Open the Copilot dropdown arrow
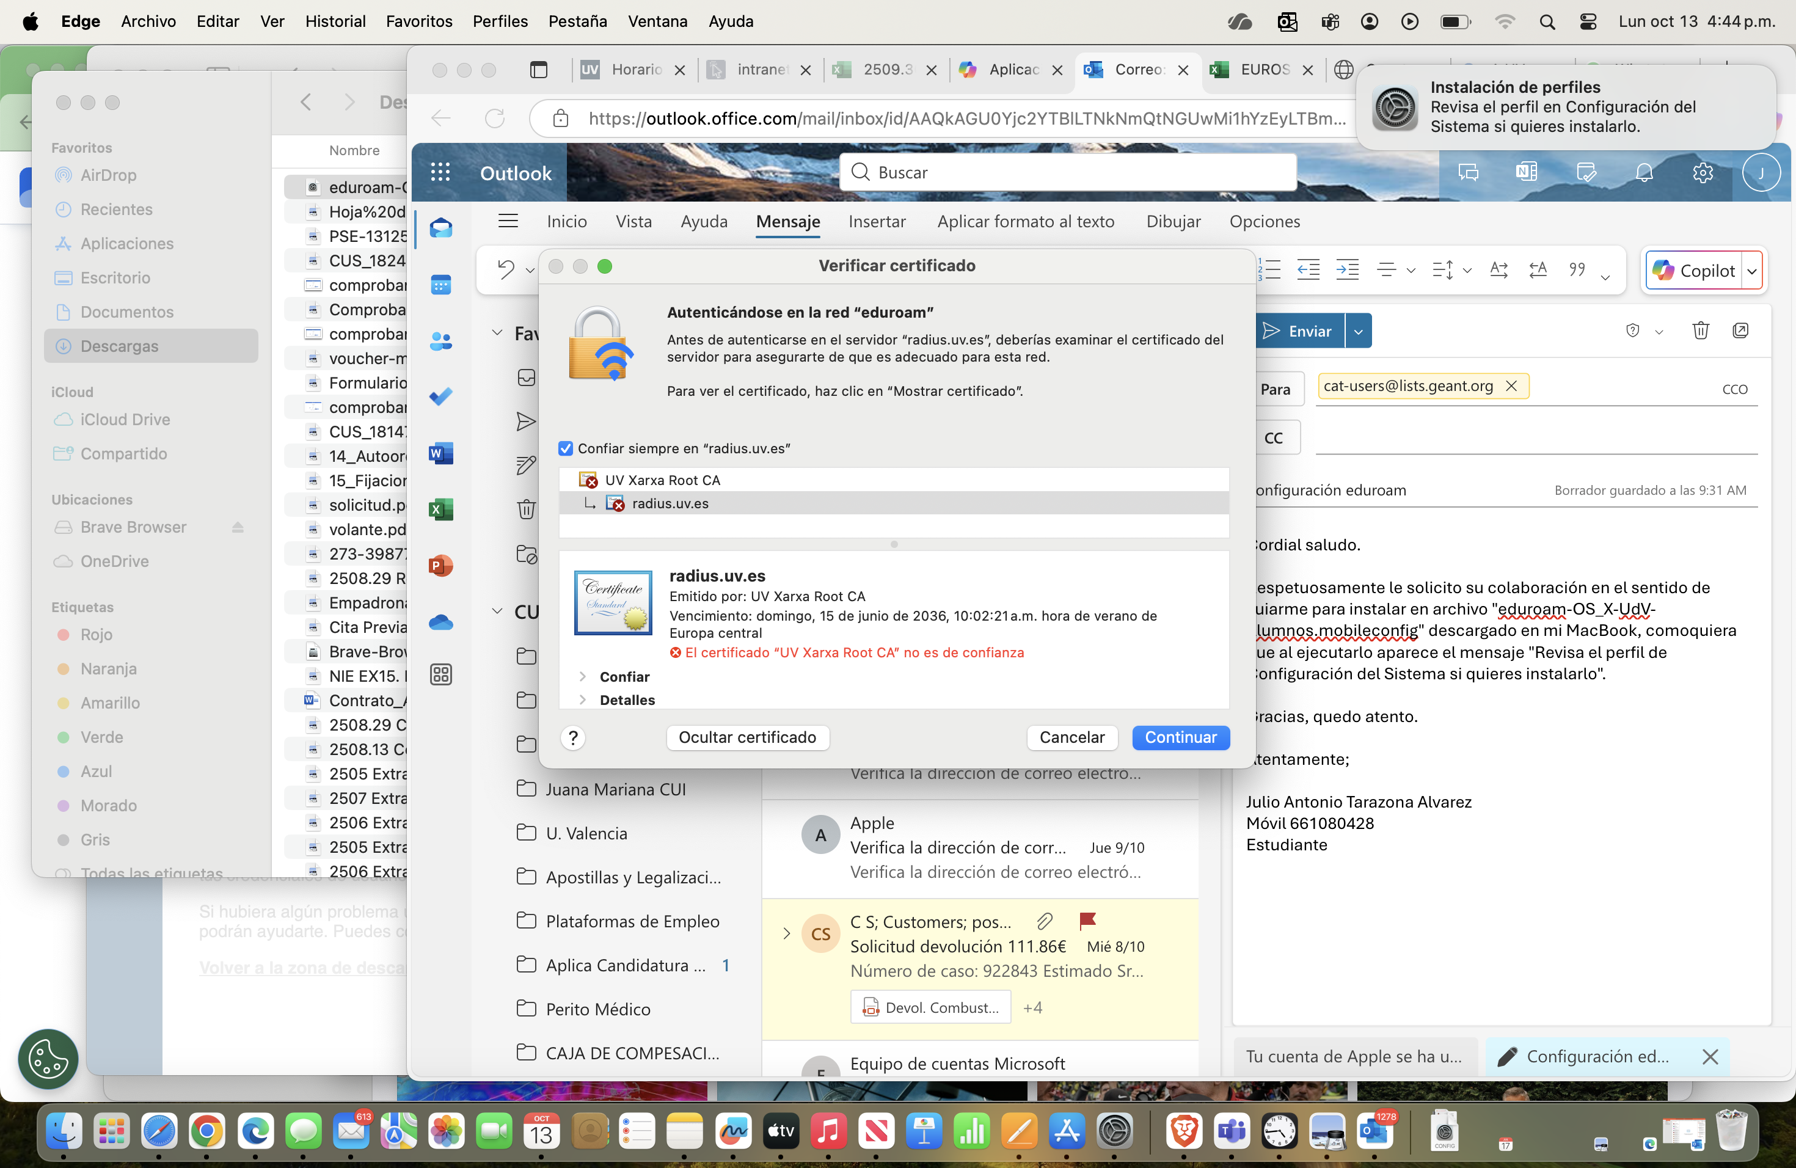This screenshot has width=1796, height=1168. click(x=1752, y=271)
